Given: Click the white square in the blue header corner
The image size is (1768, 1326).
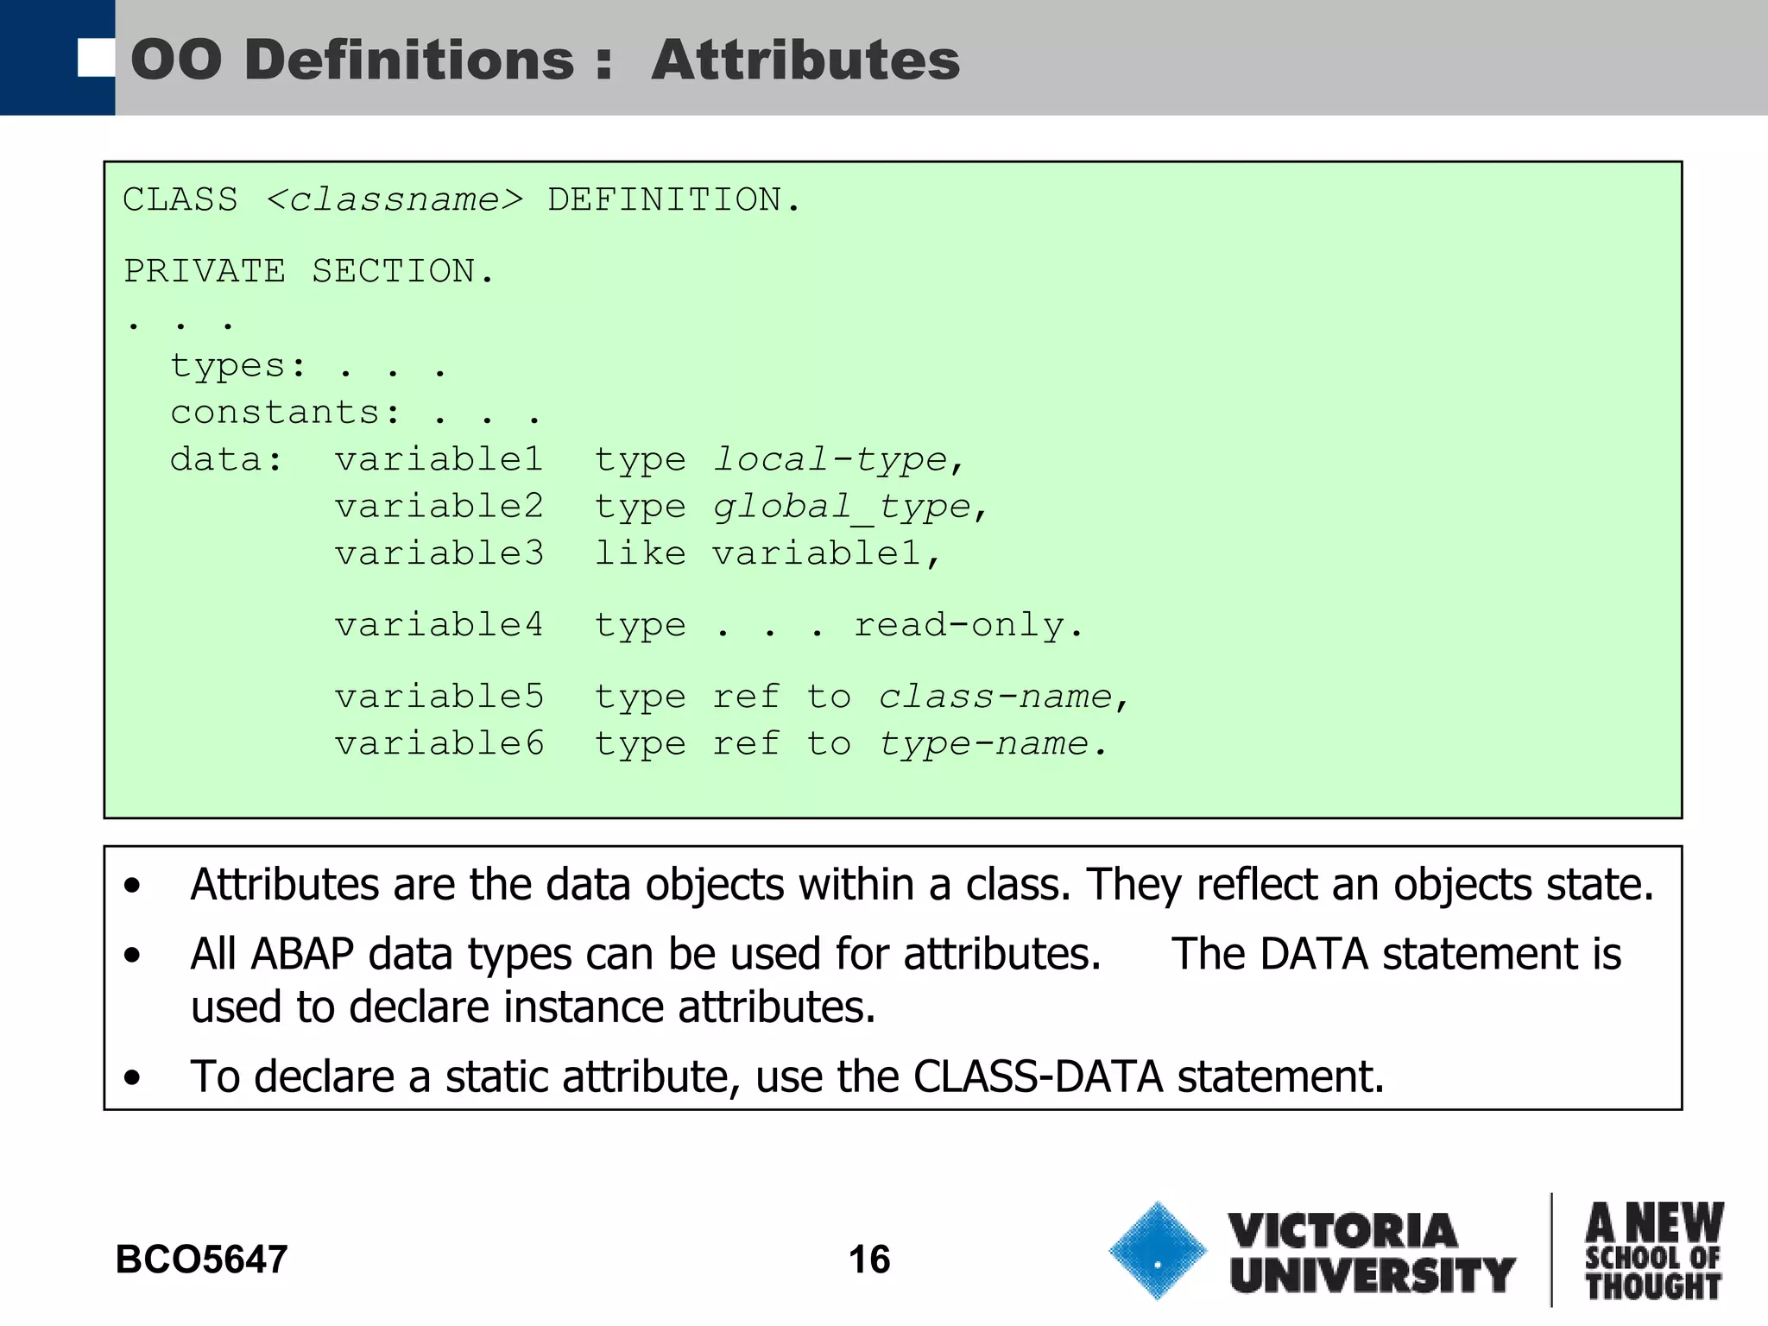Looking at the screenshot, I should point(96,58).
